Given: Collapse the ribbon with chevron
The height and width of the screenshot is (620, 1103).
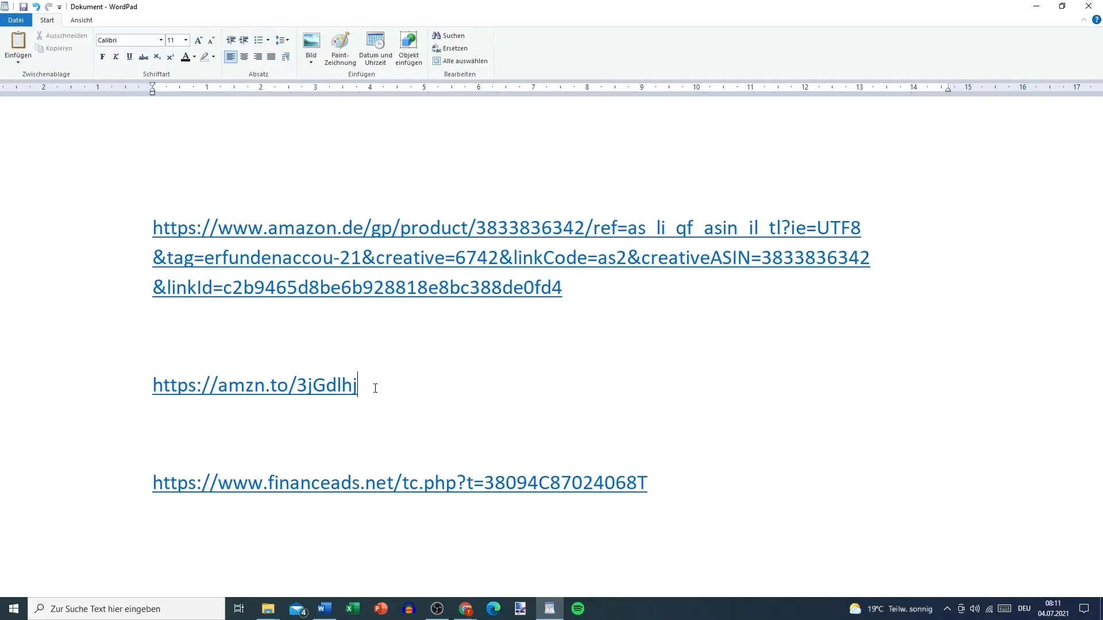Looking at the screenshot, I should click(1084, 20).
